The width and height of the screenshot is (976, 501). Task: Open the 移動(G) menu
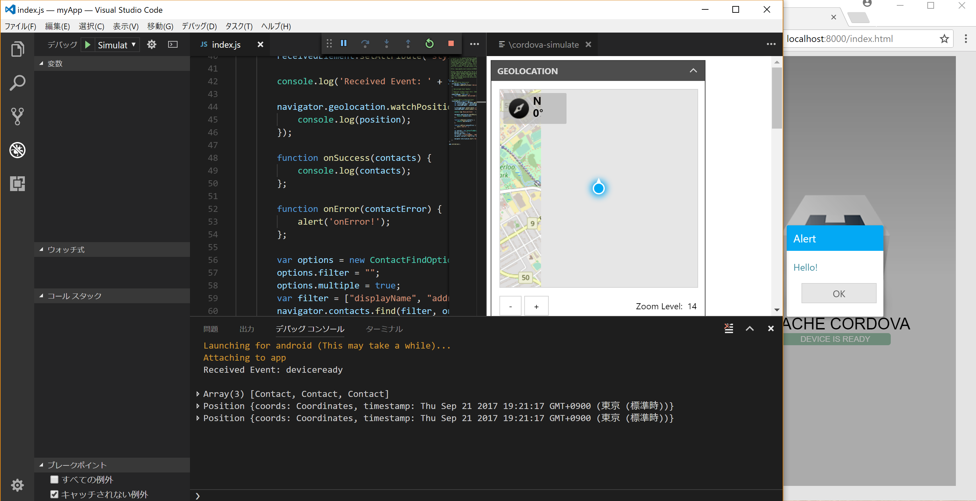click(160, 26)
